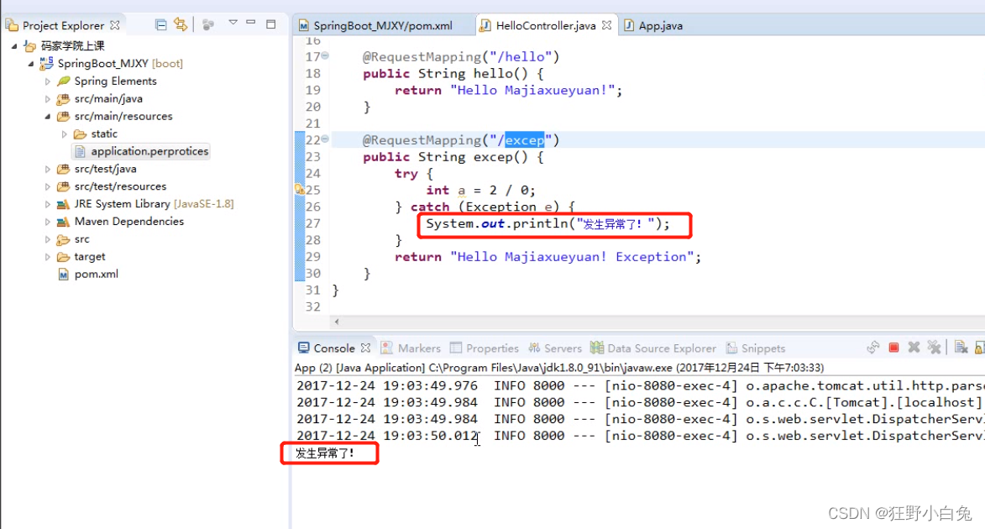Click the src/main/java package folder icon

[x=63, y=98]
